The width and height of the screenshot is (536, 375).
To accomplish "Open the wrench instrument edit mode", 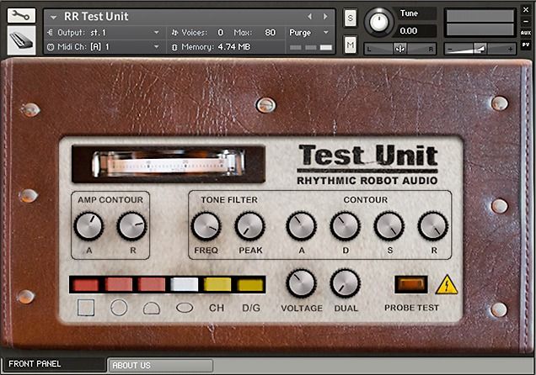I will click(x=21, y=16).
